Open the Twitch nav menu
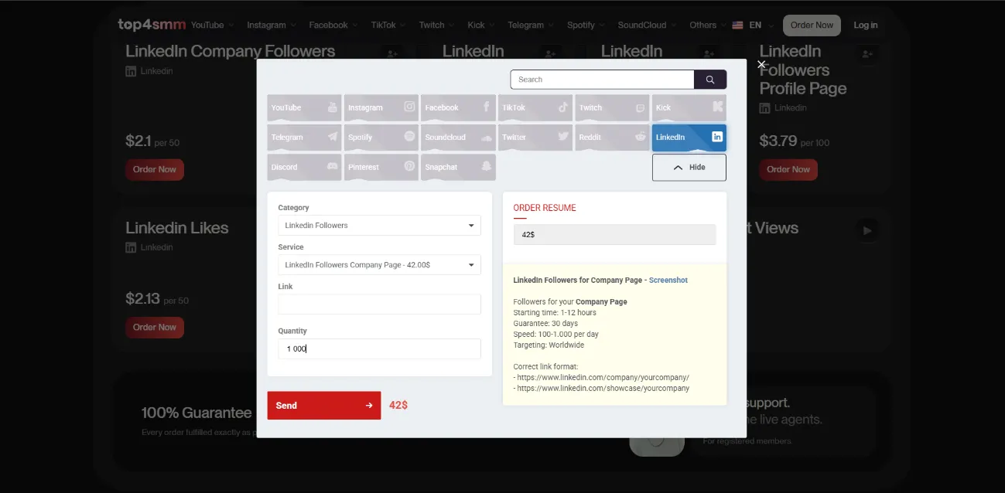 point(436,25)
